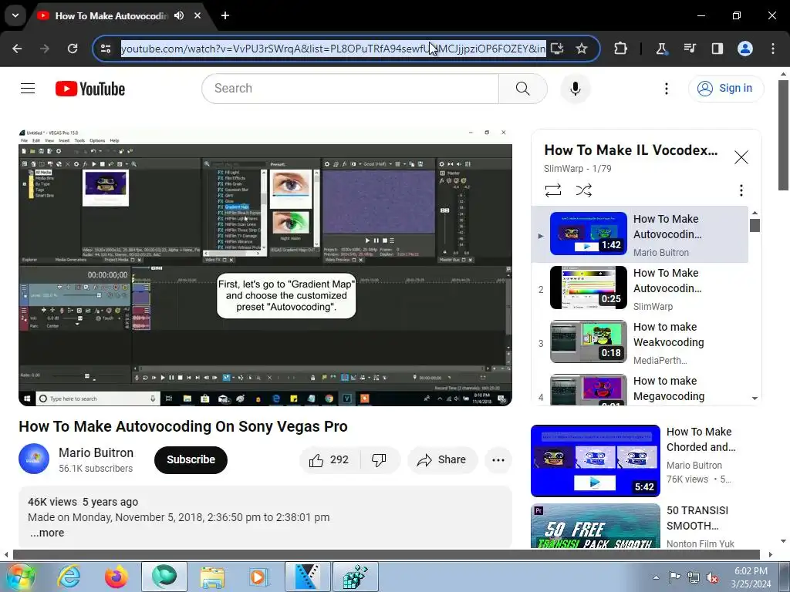
Task: Search with your voice microphone icon
Action: (576, 89)
